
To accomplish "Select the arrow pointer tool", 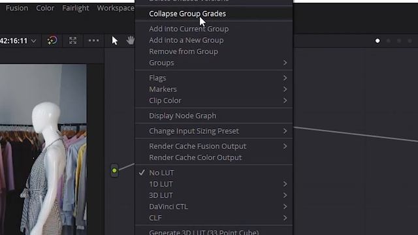I will click(x=115, y=40).
